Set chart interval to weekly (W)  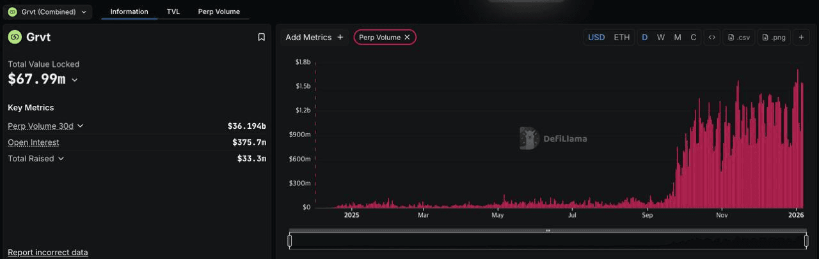point(661,37)
